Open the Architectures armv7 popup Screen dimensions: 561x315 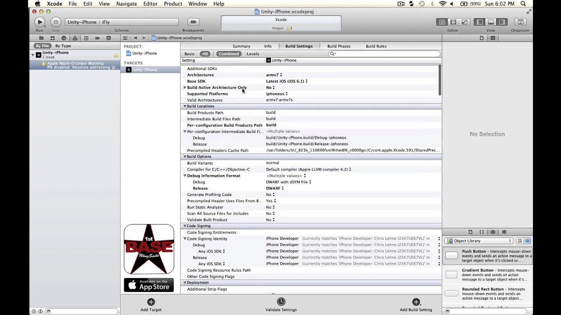click(x=274, y=75)
